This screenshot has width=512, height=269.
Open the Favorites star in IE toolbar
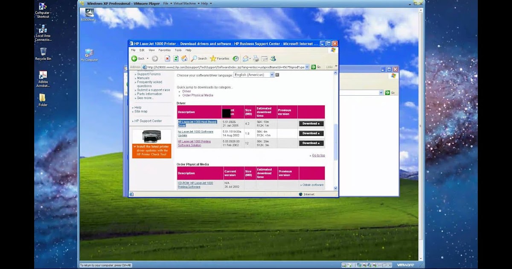point(220,58)
